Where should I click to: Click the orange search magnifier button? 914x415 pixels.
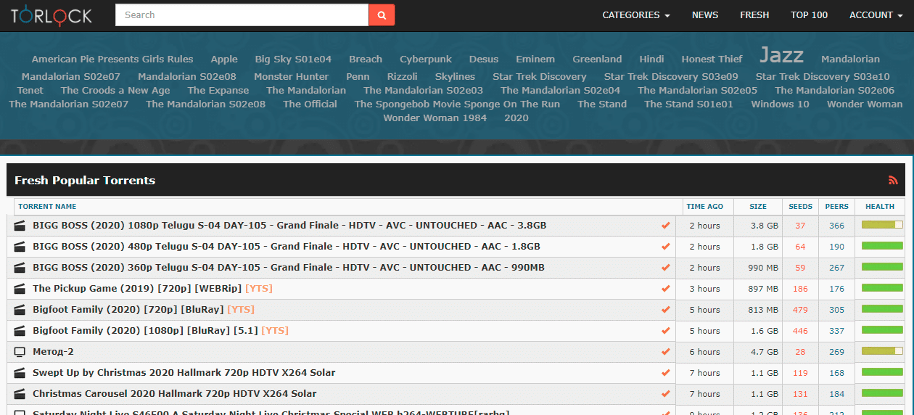382,15
